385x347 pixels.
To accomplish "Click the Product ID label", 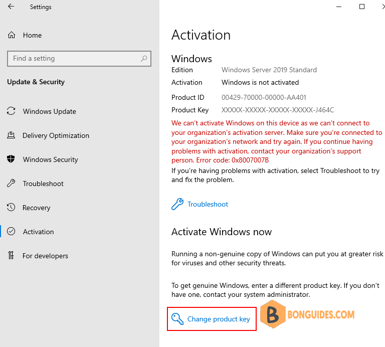I will 187,97.
